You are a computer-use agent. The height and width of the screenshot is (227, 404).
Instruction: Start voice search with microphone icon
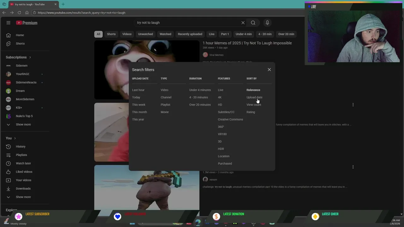(267, 23)
